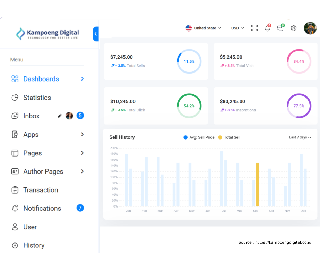
Task: Click the Kampoeng Digital logo
Action: point(48,34)
